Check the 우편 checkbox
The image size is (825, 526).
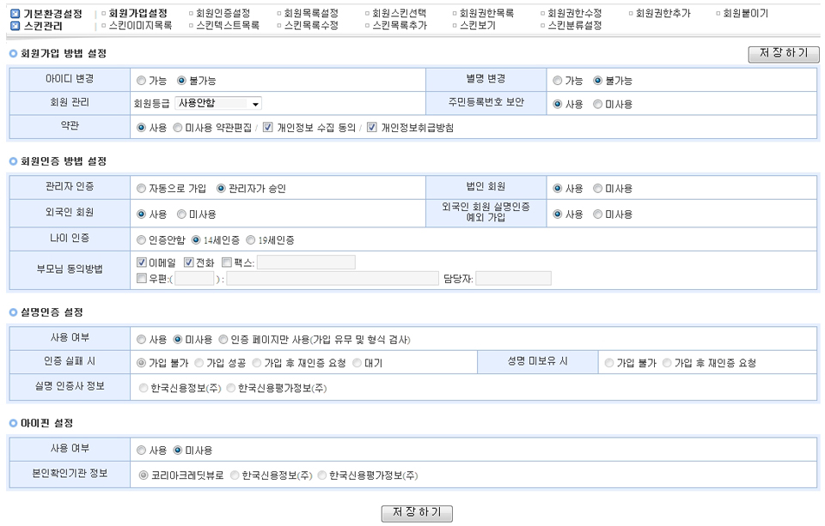click(x=142, y=278)
